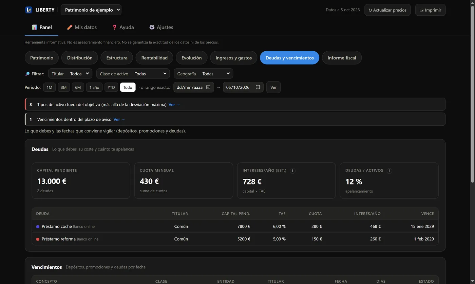Select the Deudas y vencimientos pill
Screen dimensions: 475x284
289,58
